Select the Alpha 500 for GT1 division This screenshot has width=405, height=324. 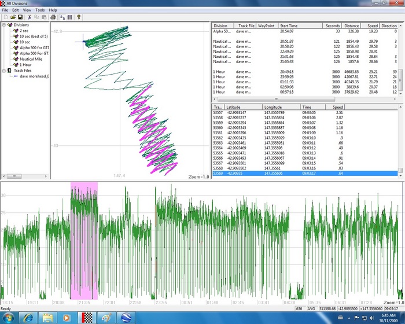point(34,47)
